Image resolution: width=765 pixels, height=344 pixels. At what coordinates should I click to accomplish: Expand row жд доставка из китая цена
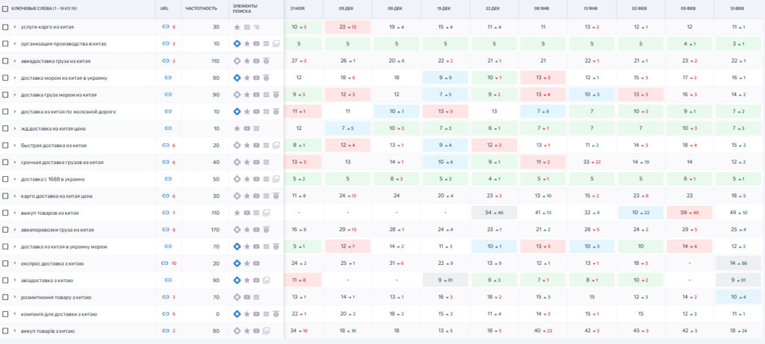click(x=15, y=128)
